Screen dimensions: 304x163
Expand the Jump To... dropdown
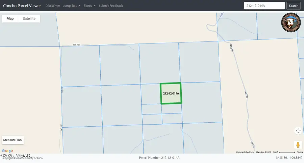[72, 6]
